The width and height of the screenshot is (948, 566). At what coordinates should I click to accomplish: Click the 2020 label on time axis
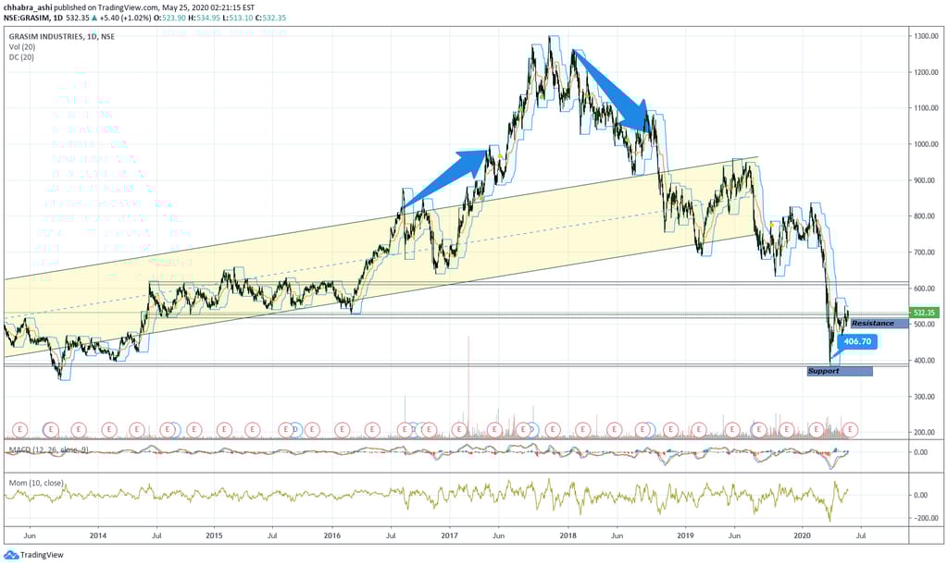point(803,535)
